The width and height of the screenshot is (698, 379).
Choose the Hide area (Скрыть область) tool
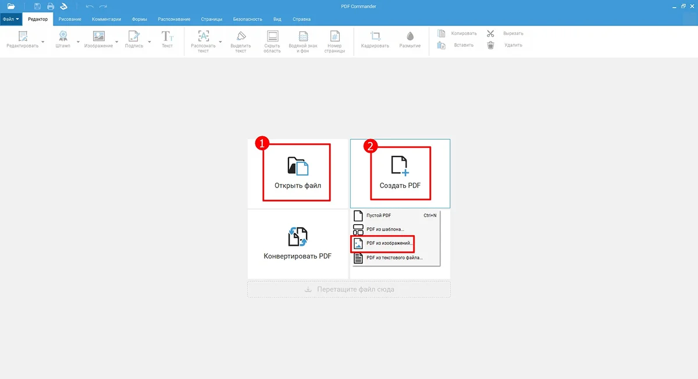tap(272, 37)
